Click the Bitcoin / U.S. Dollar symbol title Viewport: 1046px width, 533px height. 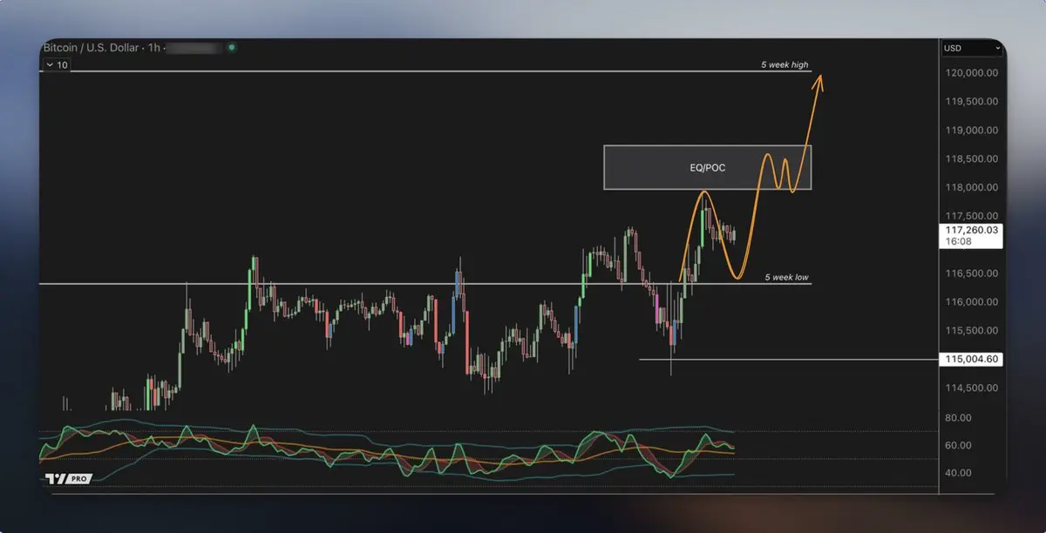(91, 48)
